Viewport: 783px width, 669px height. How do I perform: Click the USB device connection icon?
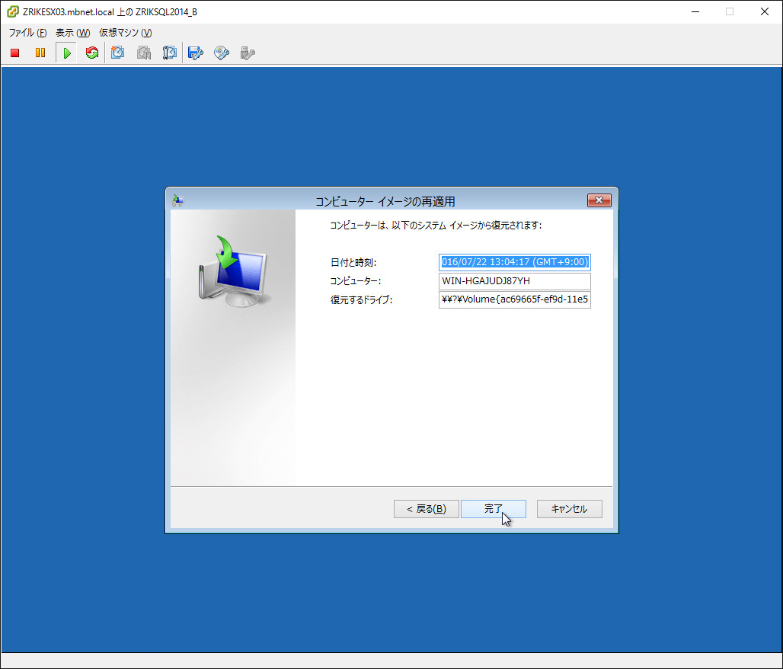pyautogui.click(x=247, y=53)
